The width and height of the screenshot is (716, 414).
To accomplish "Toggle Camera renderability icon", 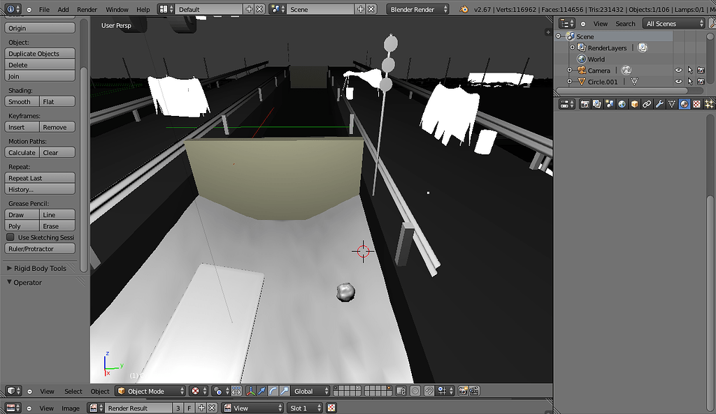I will pos(701,71).
